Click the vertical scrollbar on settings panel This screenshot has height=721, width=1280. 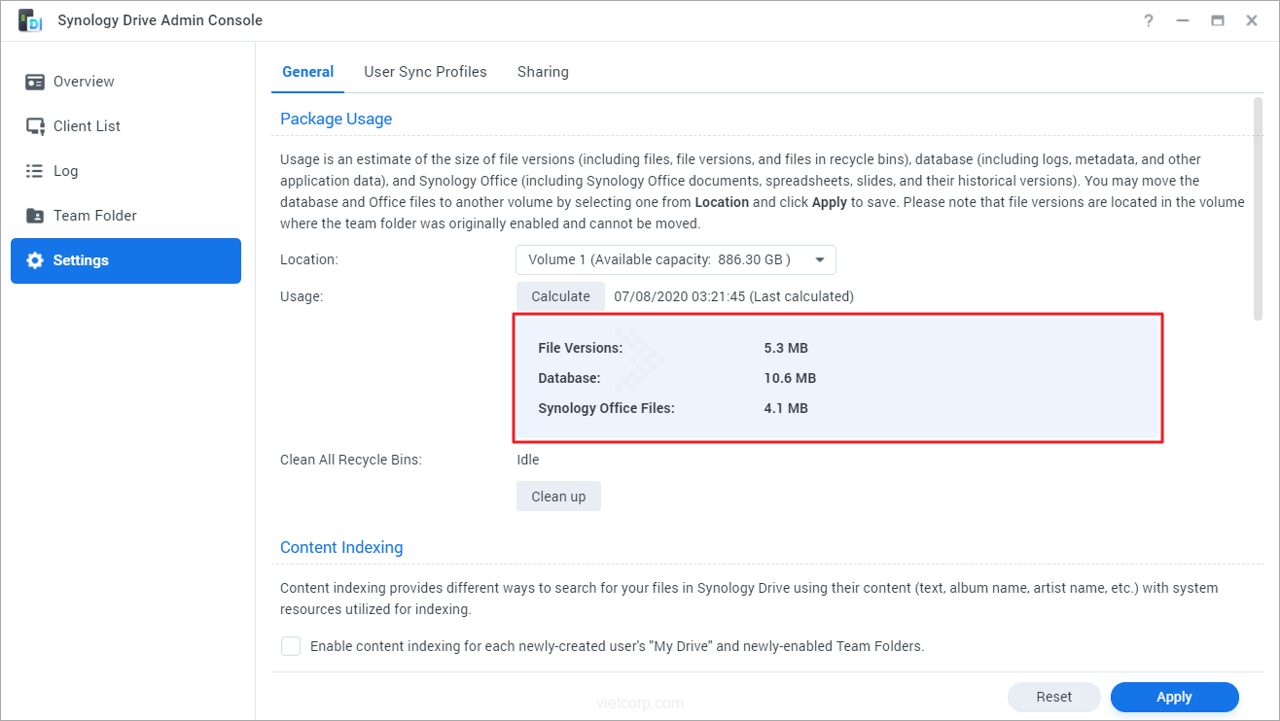(1258, 209)
